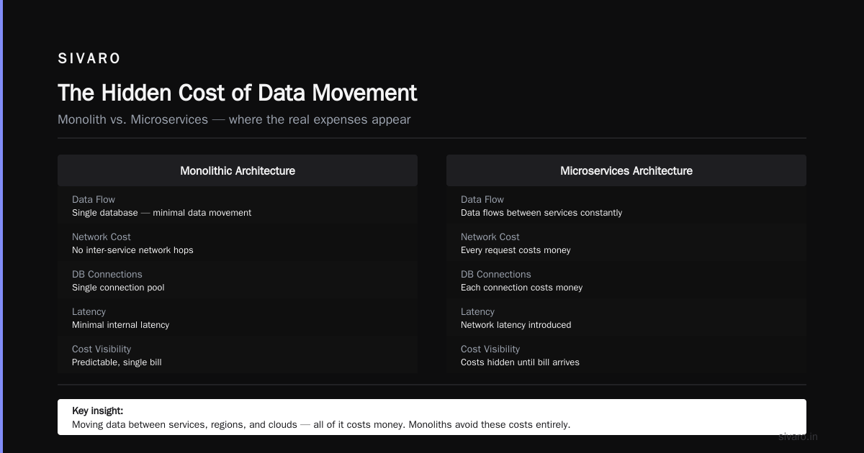Select "Network latency introduced" text
864x453 pixels.
[x=516, y=325]
